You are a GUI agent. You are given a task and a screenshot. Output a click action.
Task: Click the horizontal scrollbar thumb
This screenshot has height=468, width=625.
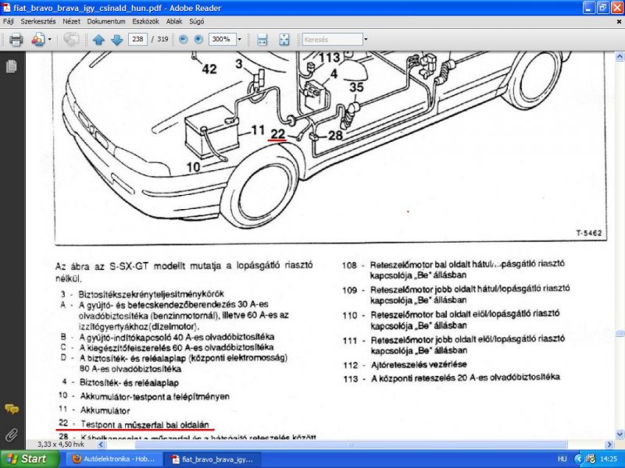click(351, 445)
